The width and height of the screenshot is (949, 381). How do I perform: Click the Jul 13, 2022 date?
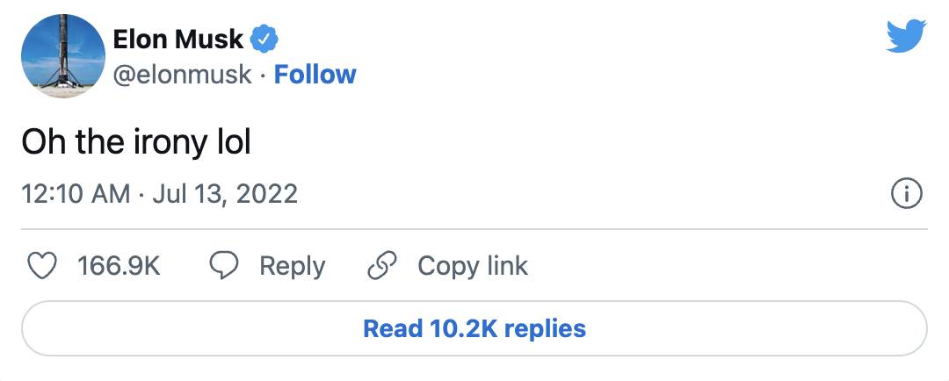coord(225,193)
